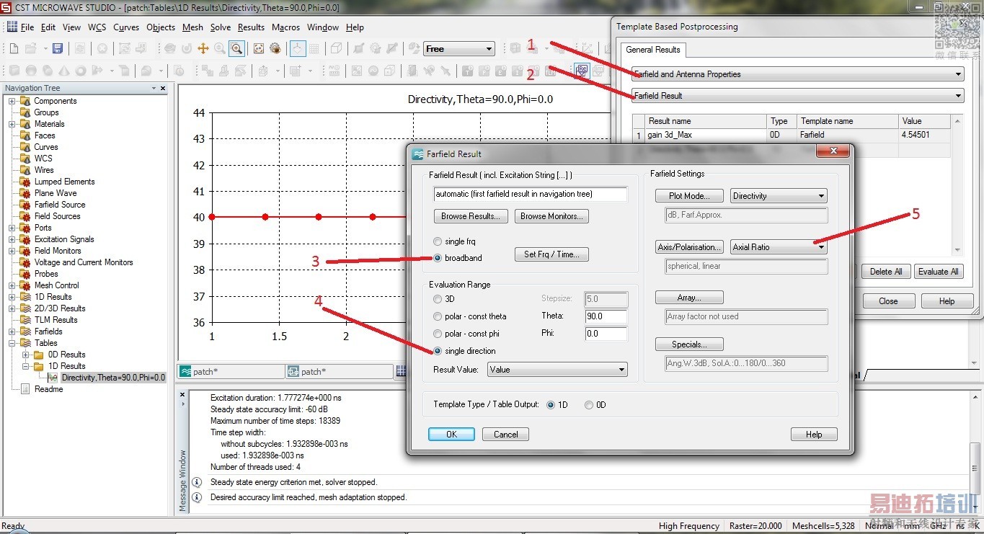Choose polar - const phi option
The image size is (984, 534).
(438, 334)
